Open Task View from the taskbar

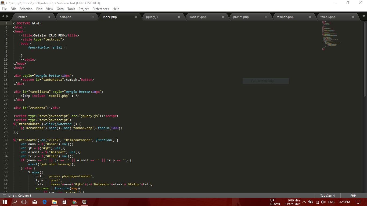(24, 203)
